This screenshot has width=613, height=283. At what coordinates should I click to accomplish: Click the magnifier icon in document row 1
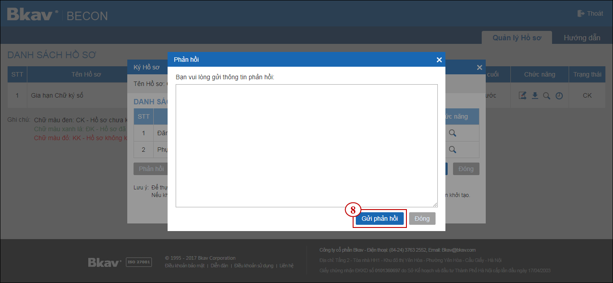[x=453, y=133]
